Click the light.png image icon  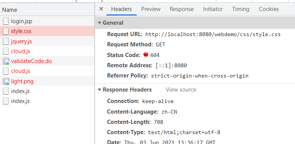click(x=6, y=81)
